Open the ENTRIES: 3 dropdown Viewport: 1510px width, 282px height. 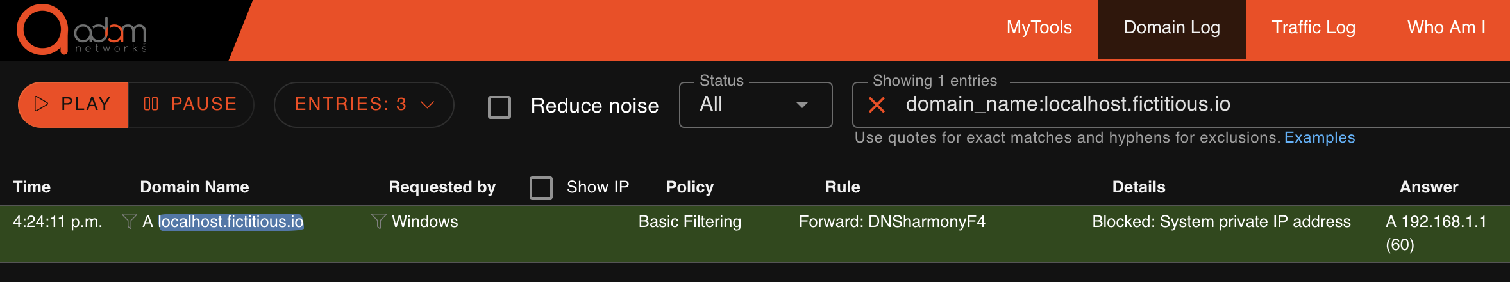(364, 105)
